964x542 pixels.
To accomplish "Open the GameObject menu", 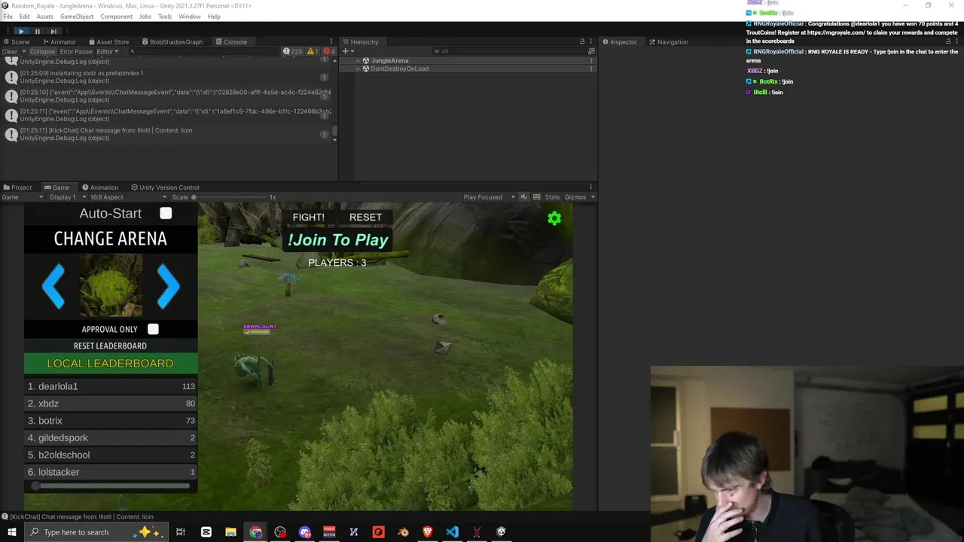I will [x=77, y=17].
